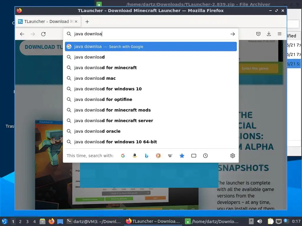Select 'java download for windows 10' suggestion

click(x=151, y=89)
